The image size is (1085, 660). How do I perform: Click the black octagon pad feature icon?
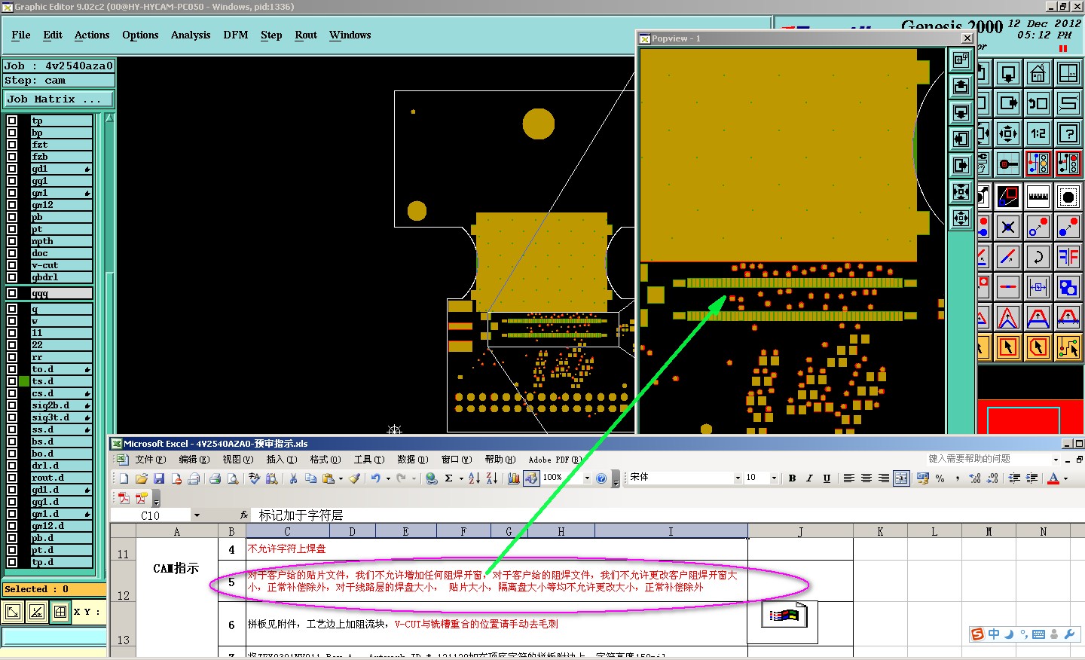[x=1068, y=197]
